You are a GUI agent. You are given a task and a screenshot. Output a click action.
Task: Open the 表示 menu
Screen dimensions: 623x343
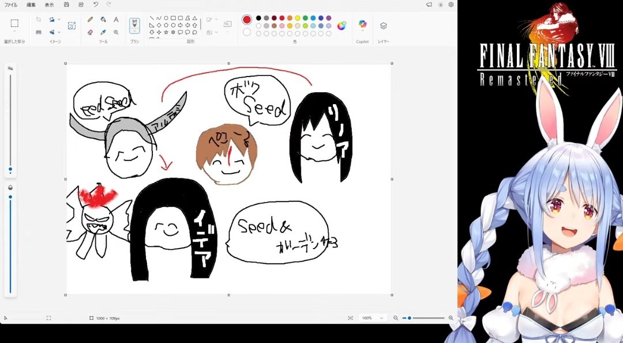tap(49, 5)
